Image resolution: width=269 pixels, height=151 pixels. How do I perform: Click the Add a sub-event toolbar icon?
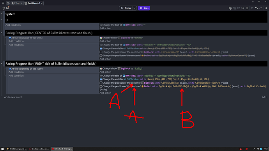[234, 8]
